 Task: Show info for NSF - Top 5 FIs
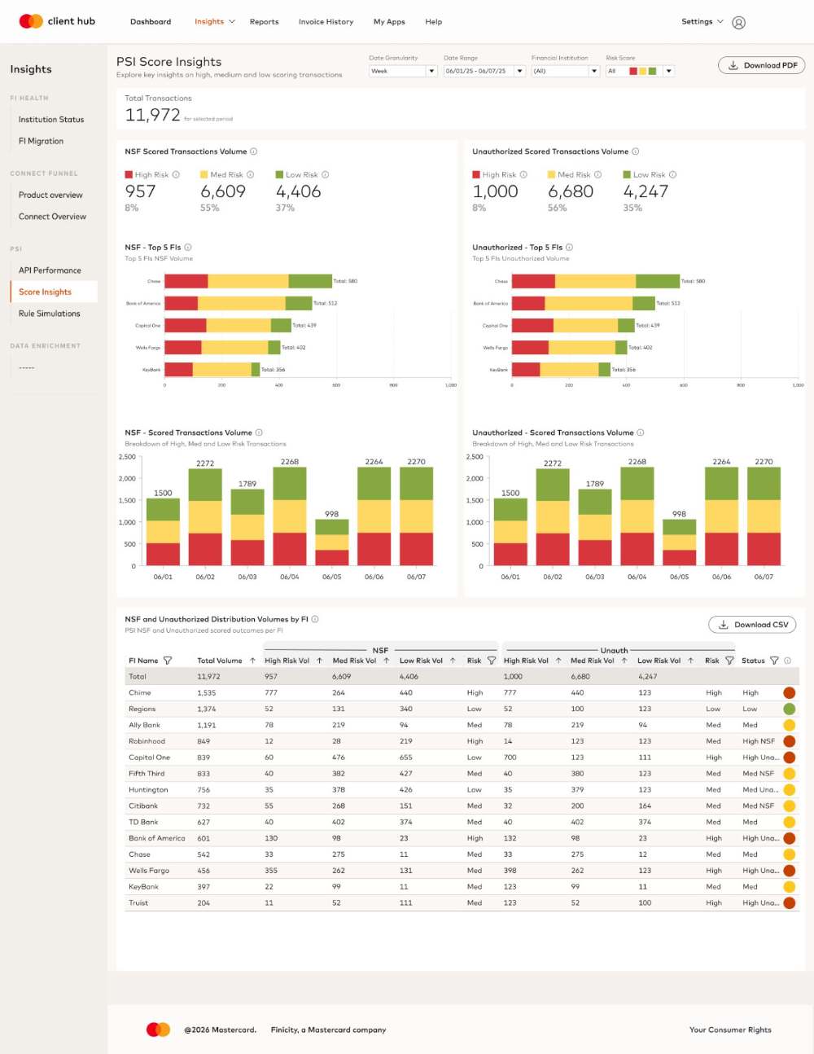188,247
